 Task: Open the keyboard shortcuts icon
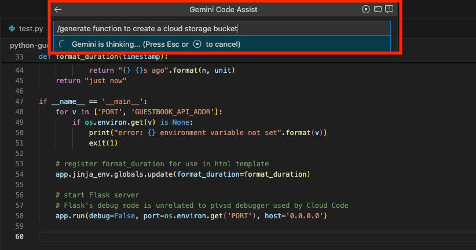[x=378, y=9]
